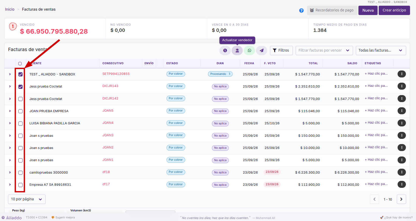Go to next page arrow
This screenshot has width=416, height=221.
(x=401, y=199)
